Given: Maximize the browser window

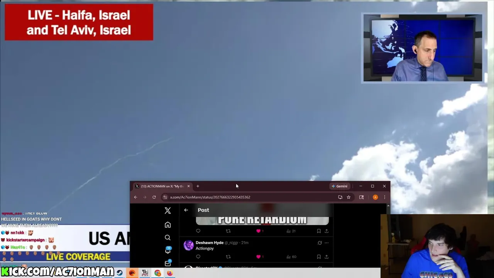Looking at the screenshot, I should (372, 186).
